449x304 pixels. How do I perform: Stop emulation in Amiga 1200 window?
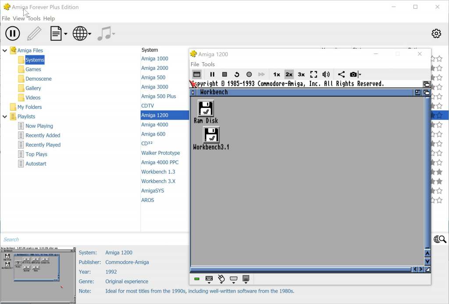(224, 75)
